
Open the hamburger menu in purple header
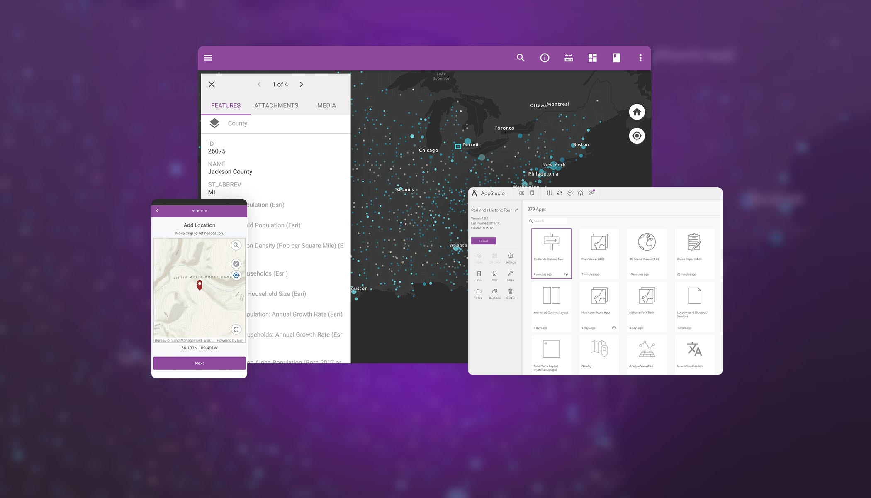pos(208,58)
